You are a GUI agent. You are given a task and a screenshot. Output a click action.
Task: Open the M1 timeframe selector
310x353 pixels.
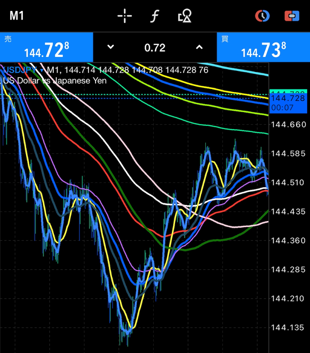17,16
